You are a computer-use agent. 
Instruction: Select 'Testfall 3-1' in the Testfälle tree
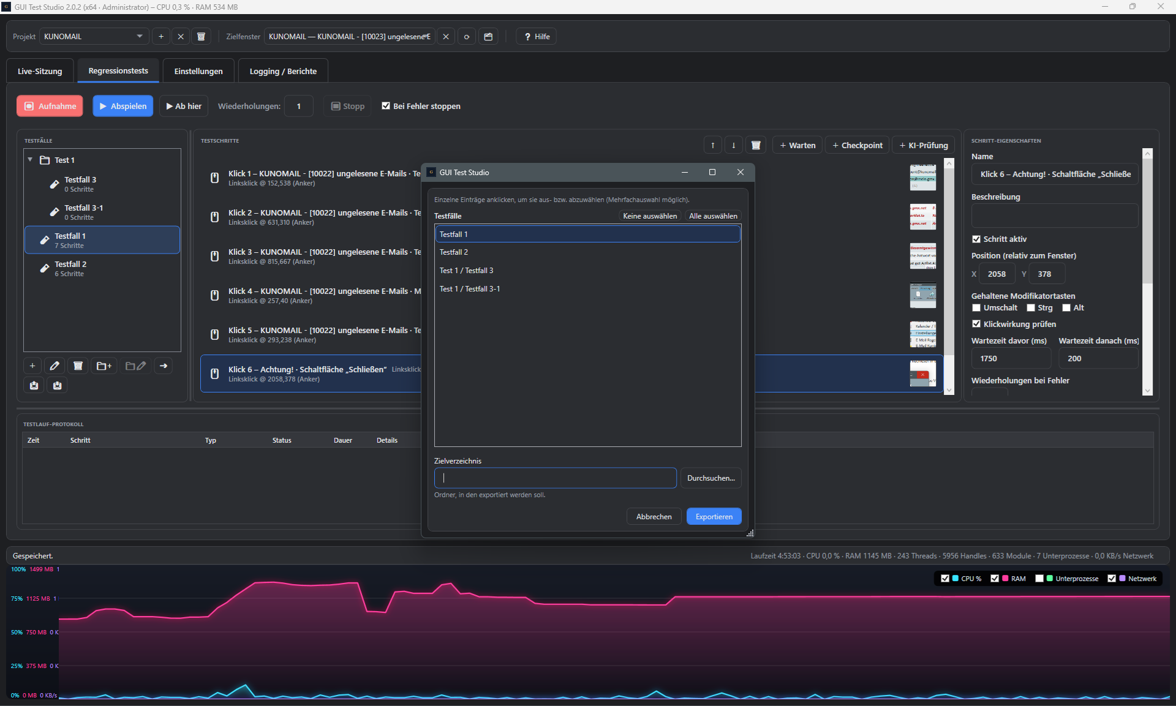coord(102,212)
